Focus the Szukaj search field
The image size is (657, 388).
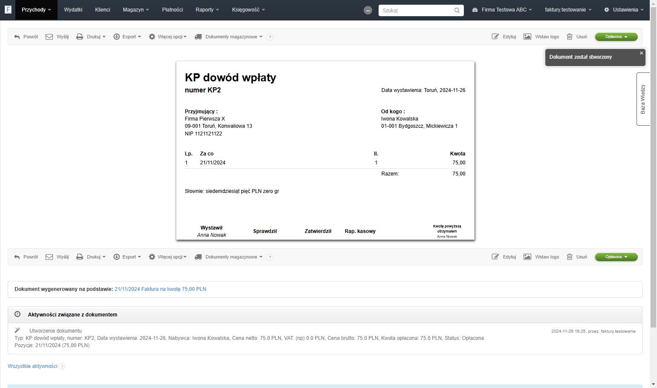point(416,10)
